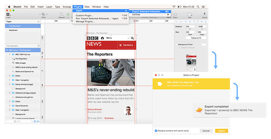The width and height of the screenshot is (271, 139).
Task: Select the Zeplin submenu item
Action: point(101,10)
